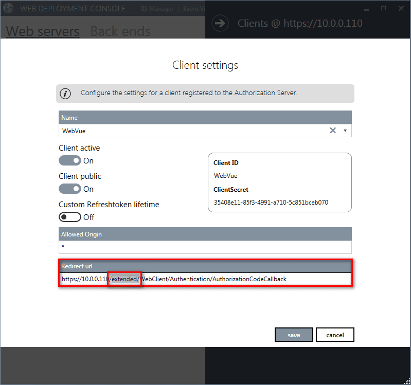The height and width of the screenshot is (385, 411).
Task: Click the cancel button
Action: tap(335, 335)
